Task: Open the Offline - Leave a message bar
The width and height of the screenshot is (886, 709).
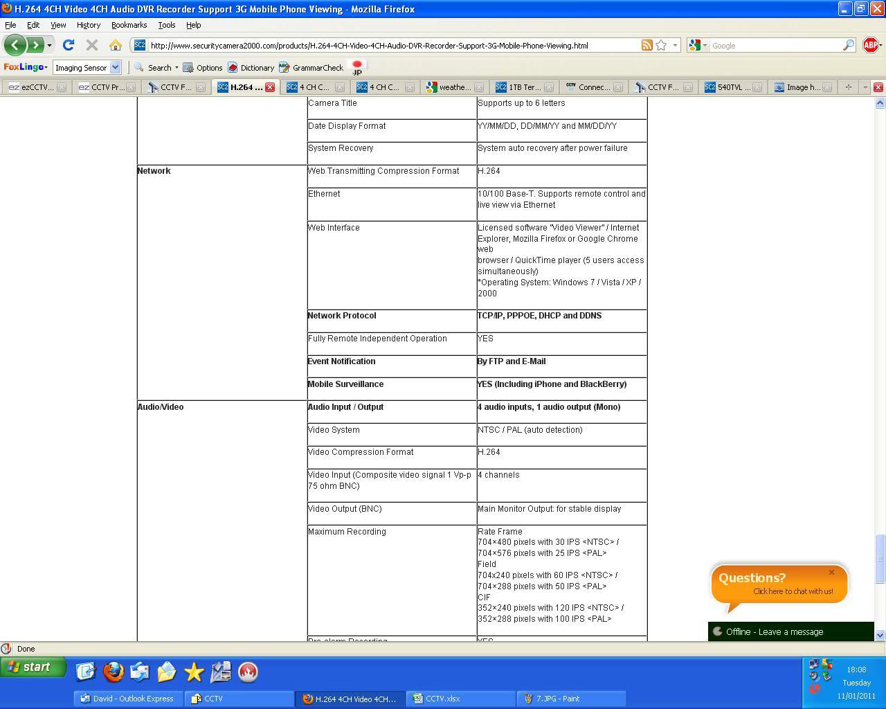Action: pos(790,631)
